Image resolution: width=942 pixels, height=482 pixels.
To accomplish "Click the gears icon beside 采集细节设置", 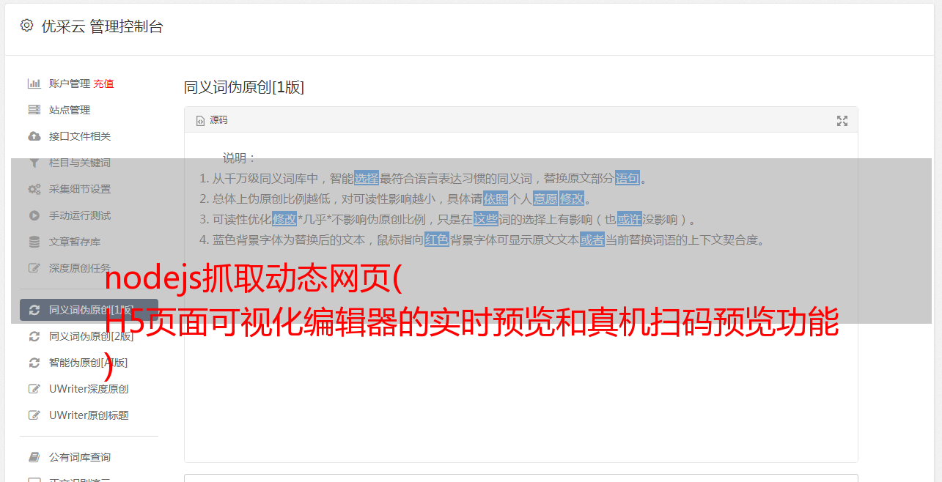I will [34, 189].
